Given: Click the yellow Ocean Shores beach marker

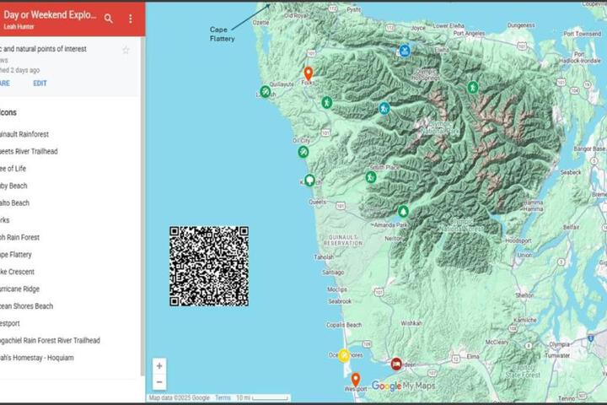Looking at the screenshot, I should [344, 355].
